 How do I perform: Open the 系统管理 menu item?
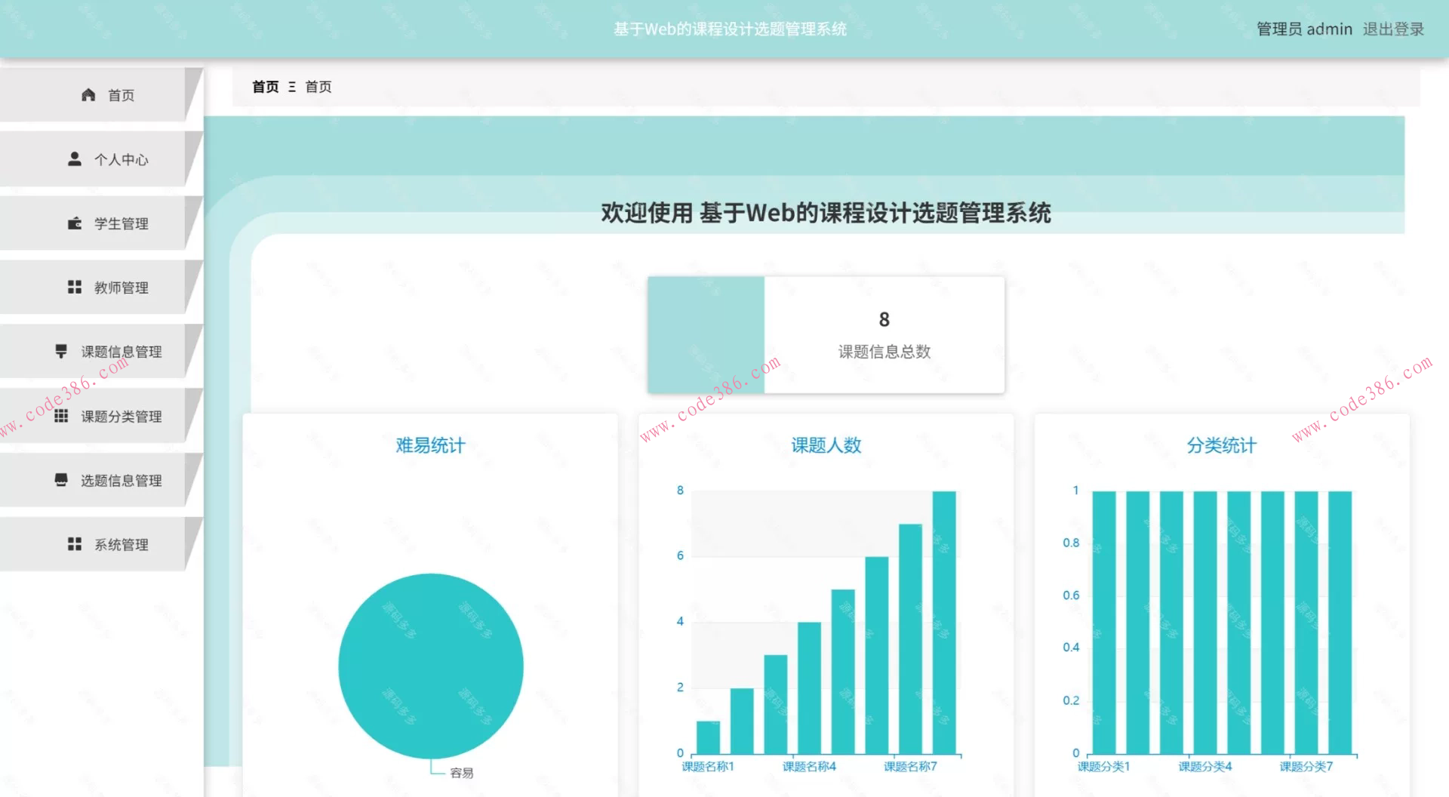[121, 544]
